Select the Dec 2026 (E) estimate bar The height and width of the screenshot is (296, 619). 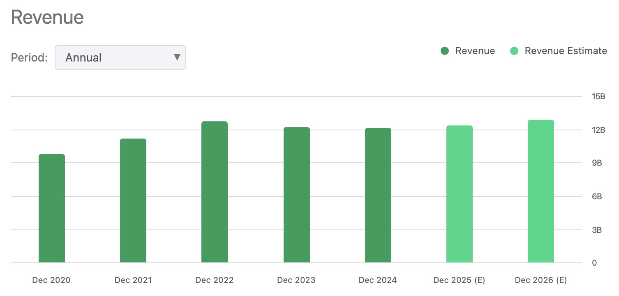(541, 191)
